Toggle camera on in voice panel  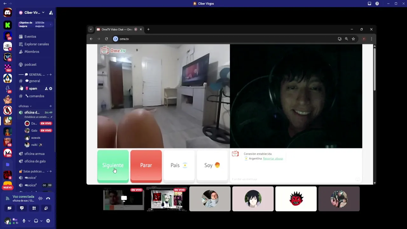coord(10,208)
